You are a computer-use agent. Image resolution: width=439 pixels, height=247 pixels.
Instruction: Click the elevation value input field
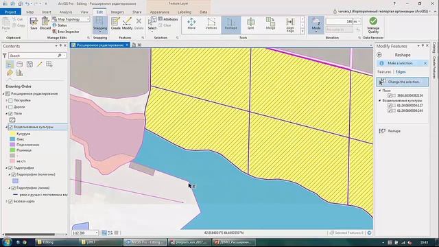click(x=339, y=21)
